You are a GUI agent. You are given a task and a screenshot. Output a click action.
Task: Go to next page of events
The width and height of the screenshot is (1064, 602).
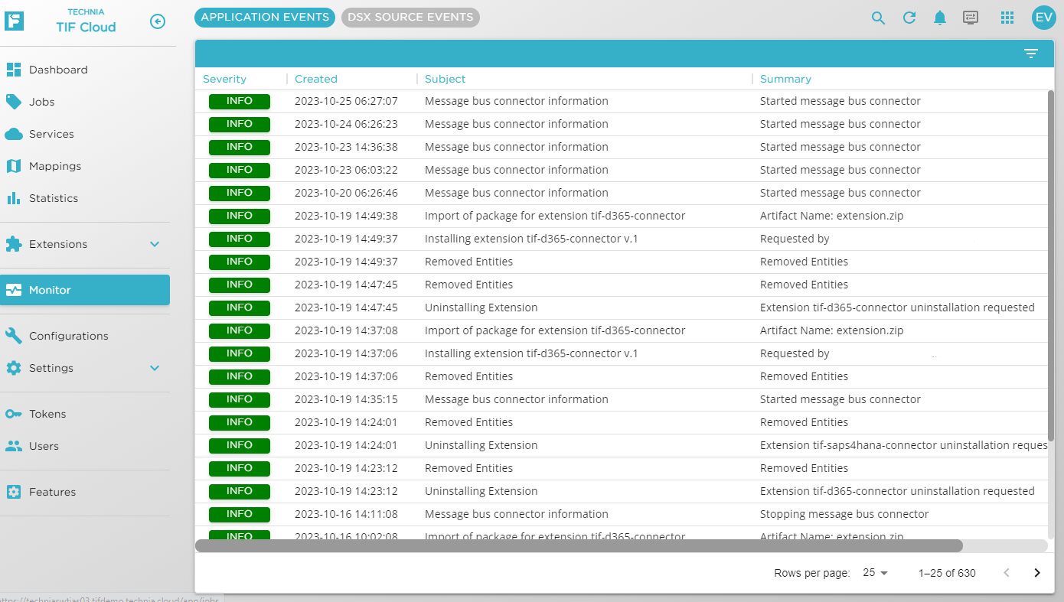click(1037, 573)
